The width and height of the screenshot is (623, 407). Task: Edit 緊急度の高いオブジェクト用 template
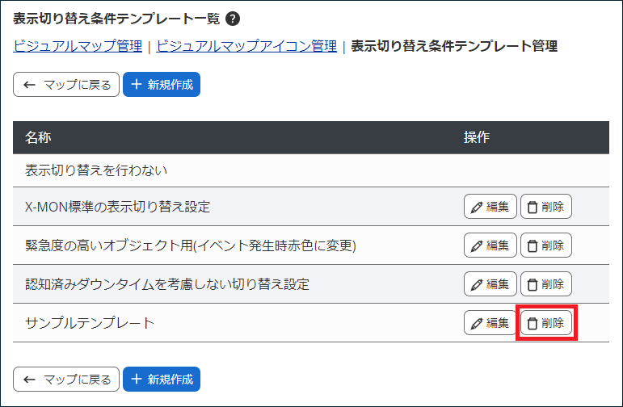point(490,245)
